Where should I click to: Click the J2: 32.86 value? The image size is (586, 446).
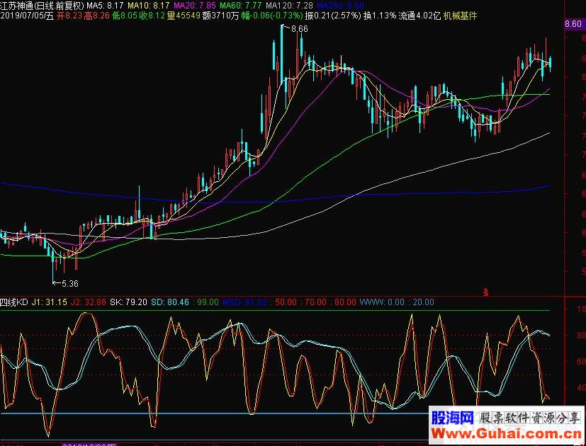(x=89, y=302)
